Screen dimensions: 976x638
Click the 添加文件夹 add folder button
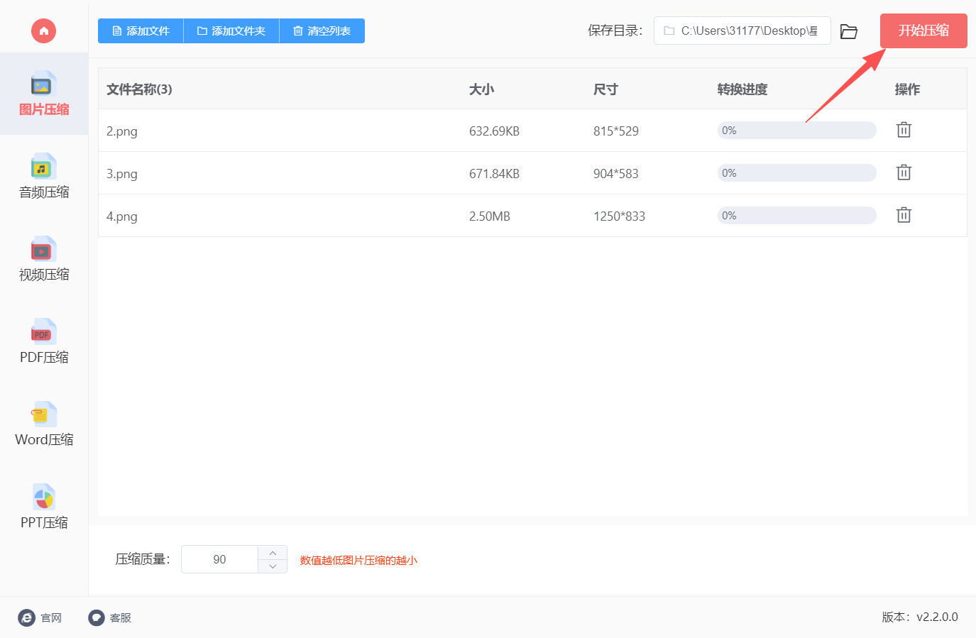(231, 31)
